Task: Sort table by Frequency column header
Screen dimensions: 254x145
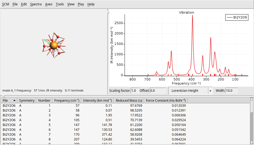Action: point(67,101)
